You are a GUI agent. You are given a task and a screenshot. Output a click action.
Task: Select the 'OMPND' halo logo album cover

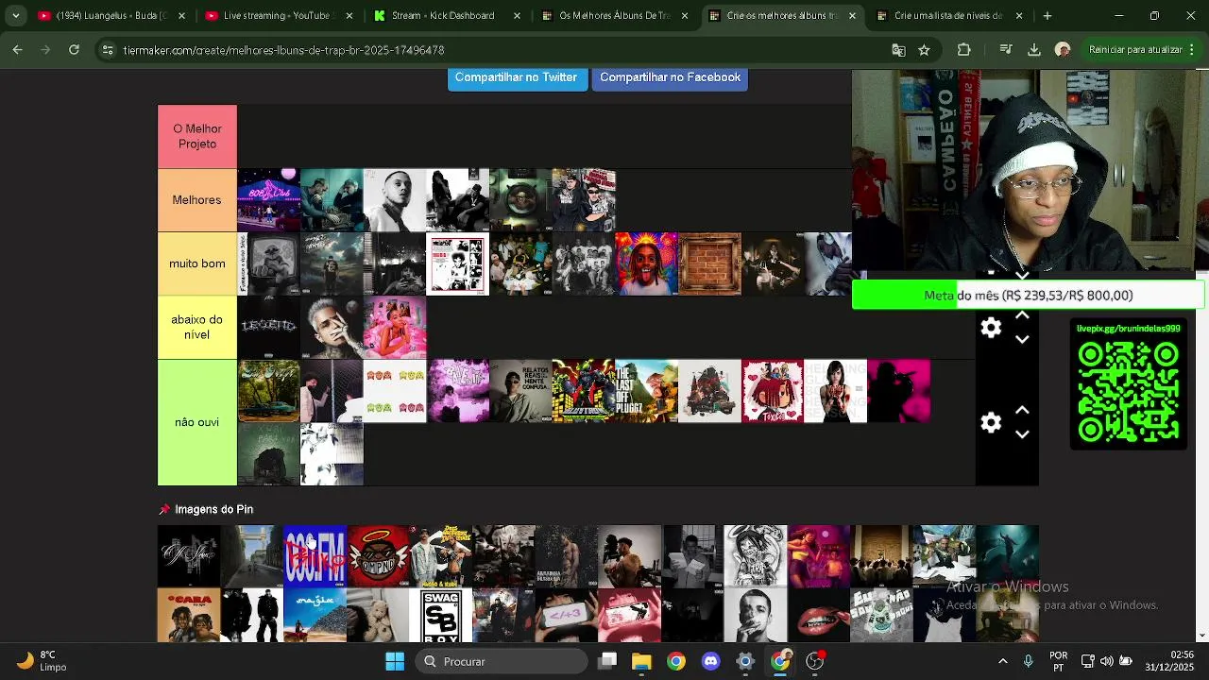(x=378, y=556)
